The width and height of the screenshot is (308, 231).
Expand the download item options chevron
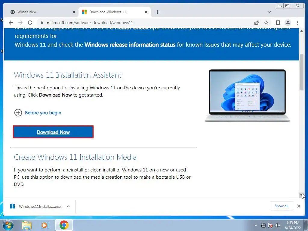tap(68, 206)
